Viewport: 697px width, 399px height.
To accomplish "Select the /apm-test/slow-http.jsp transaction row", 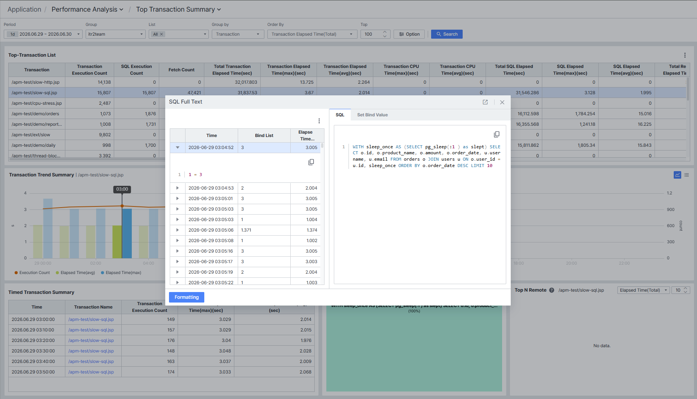I will [x=347, y=82].
